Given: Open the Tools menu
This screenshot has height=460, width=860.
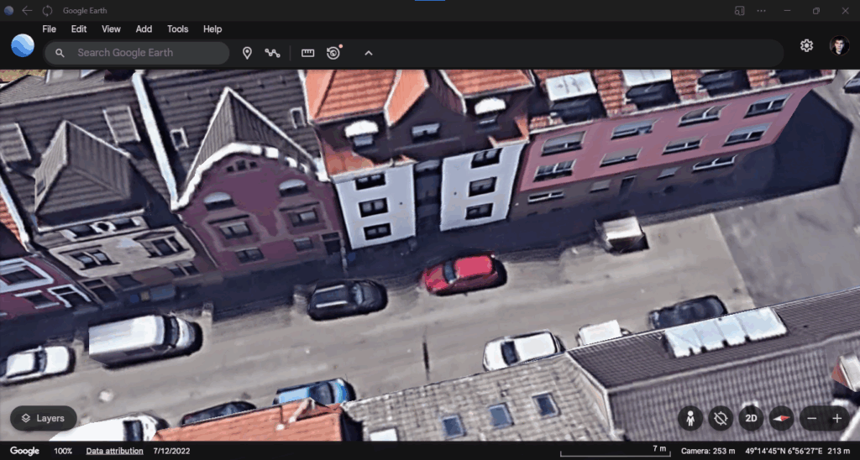Looking at the screenshot, I should (177, 29).
